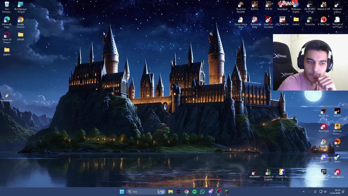The image size is (348, 196).
Task: Select the Discord desktop shortcut
Action: click(x=324, y=158)
